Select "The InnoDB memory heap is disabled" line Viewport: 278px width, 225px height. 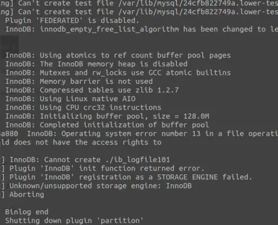[x=96, y=64]
